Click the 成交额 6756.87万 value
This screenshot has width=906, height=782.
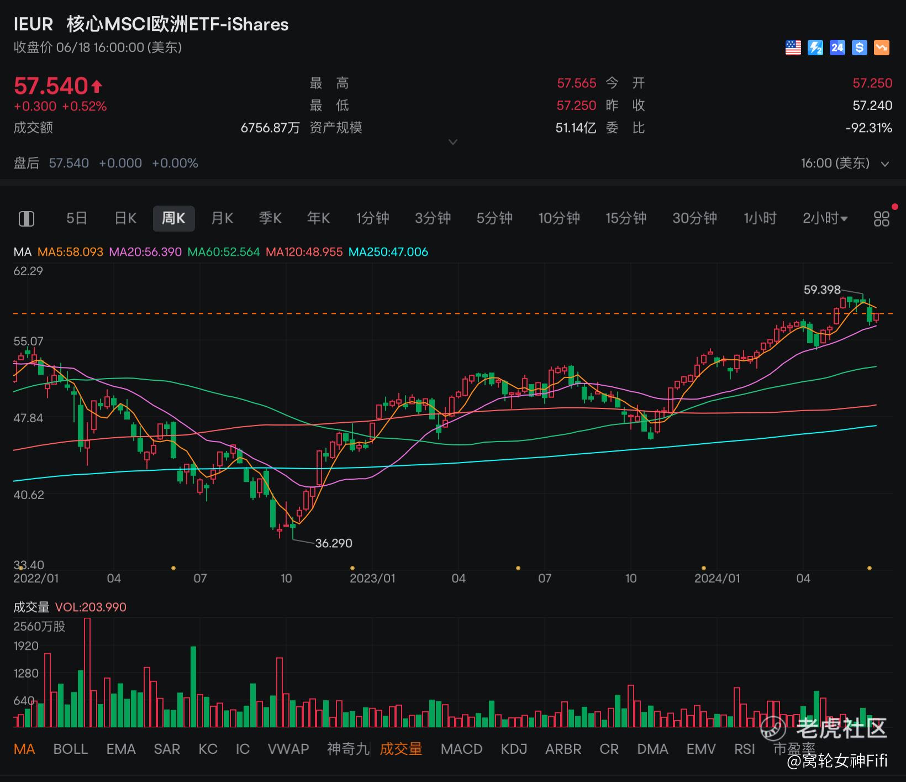point(270,128)
